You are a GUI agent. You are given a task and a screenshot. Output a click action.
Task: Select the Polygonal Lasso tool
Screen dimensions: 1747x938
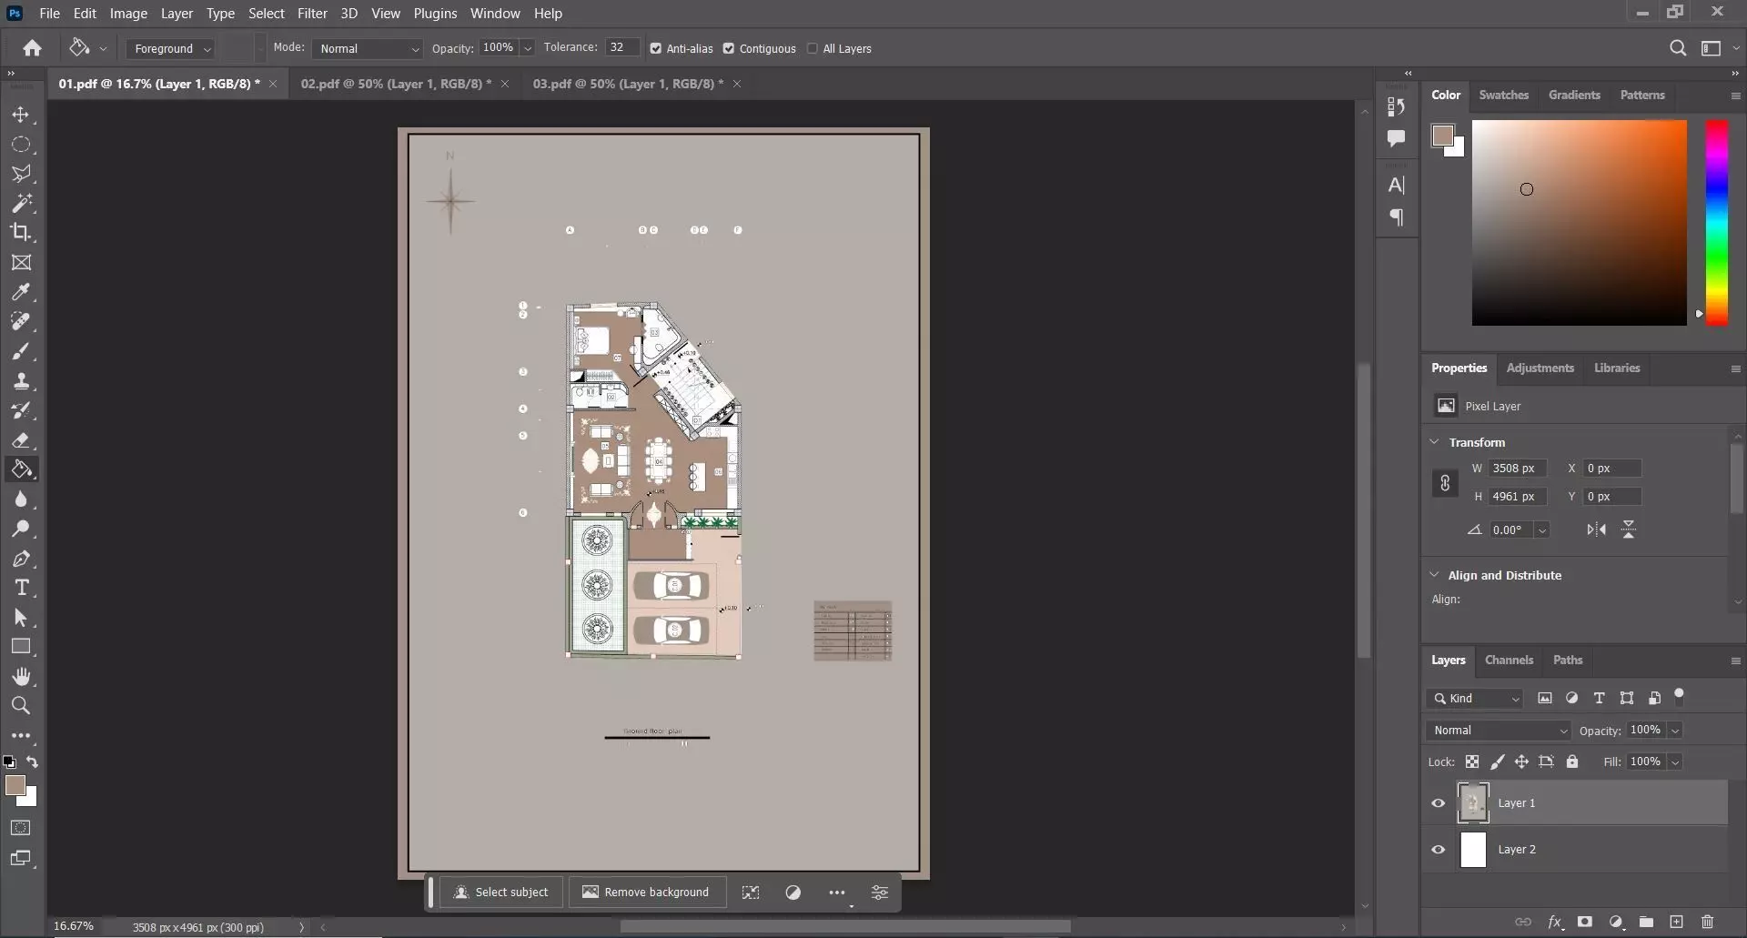click(x=21, y=174)
